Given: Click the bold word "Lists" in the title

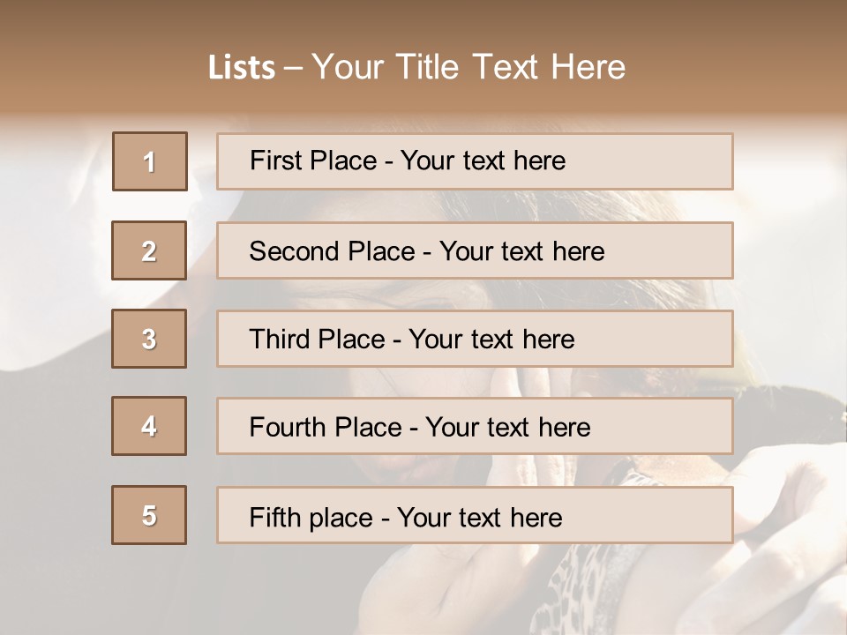Looking at the screenshot, I should click(x=242, y=68).
